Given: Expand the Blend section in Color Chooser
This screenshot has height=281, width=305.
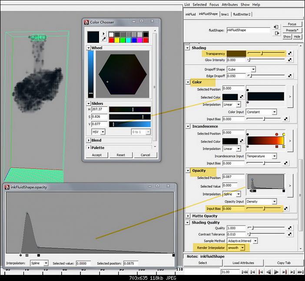Looking at the screenshot, I should 89,140.
